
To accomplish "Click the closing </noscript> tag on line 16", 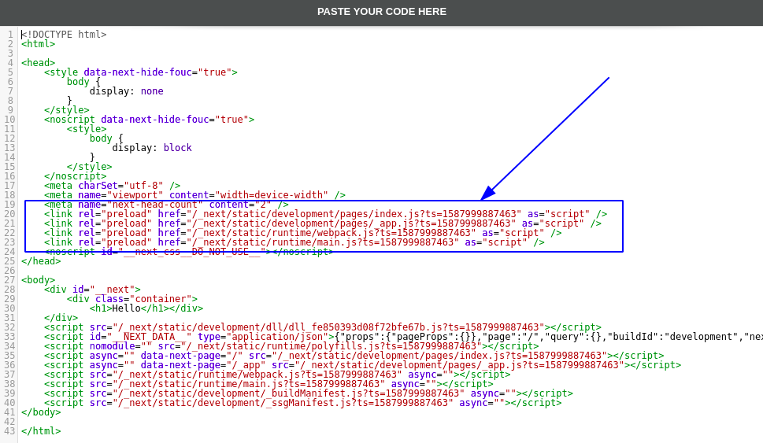I will (x=75, y=176).
